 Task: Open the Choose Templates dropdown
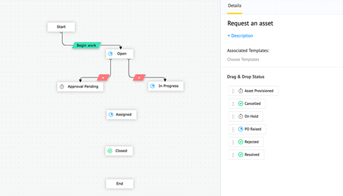[243, 59]
